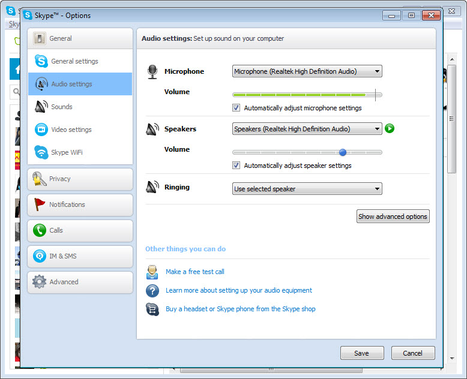
Task: Open Buy a headset from Skype shop link
Action: tap(240, 309)
